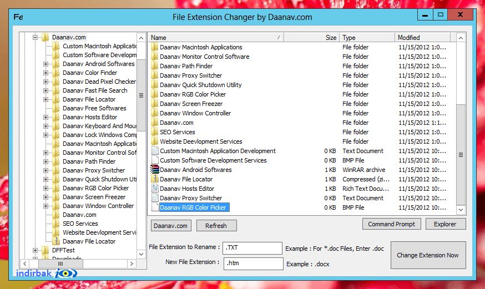Click the Refresh button
This screenshot has height=289, width=485.
[216, 226]
